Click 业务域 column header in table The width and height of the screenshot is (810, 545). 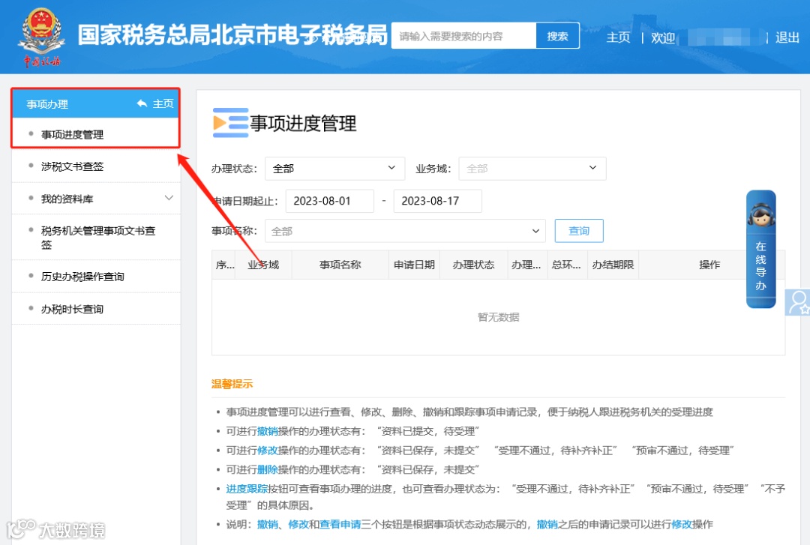pos(263,265)
